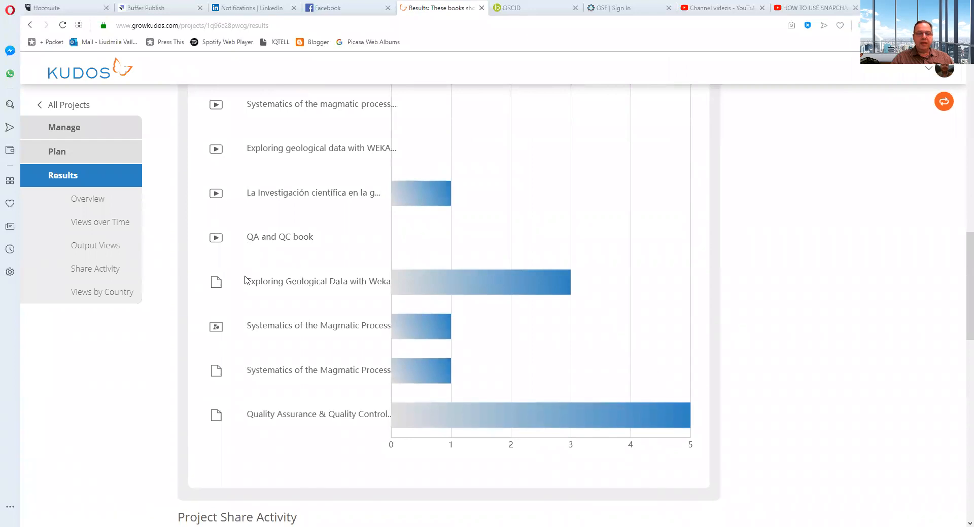This screenshot has width=974, height=527.
Task: Click the Kudos logo
Action: click(x=90, y=68)
